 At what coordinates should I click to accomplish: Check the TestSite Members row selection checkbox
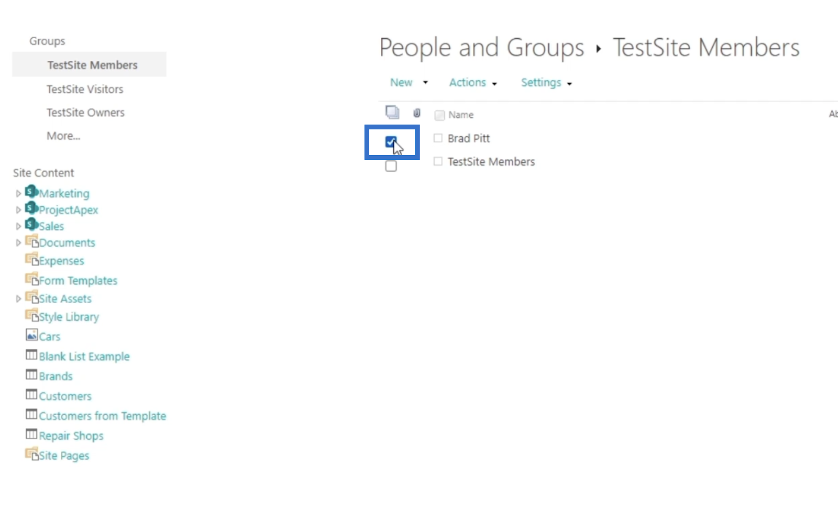point(391,166)
